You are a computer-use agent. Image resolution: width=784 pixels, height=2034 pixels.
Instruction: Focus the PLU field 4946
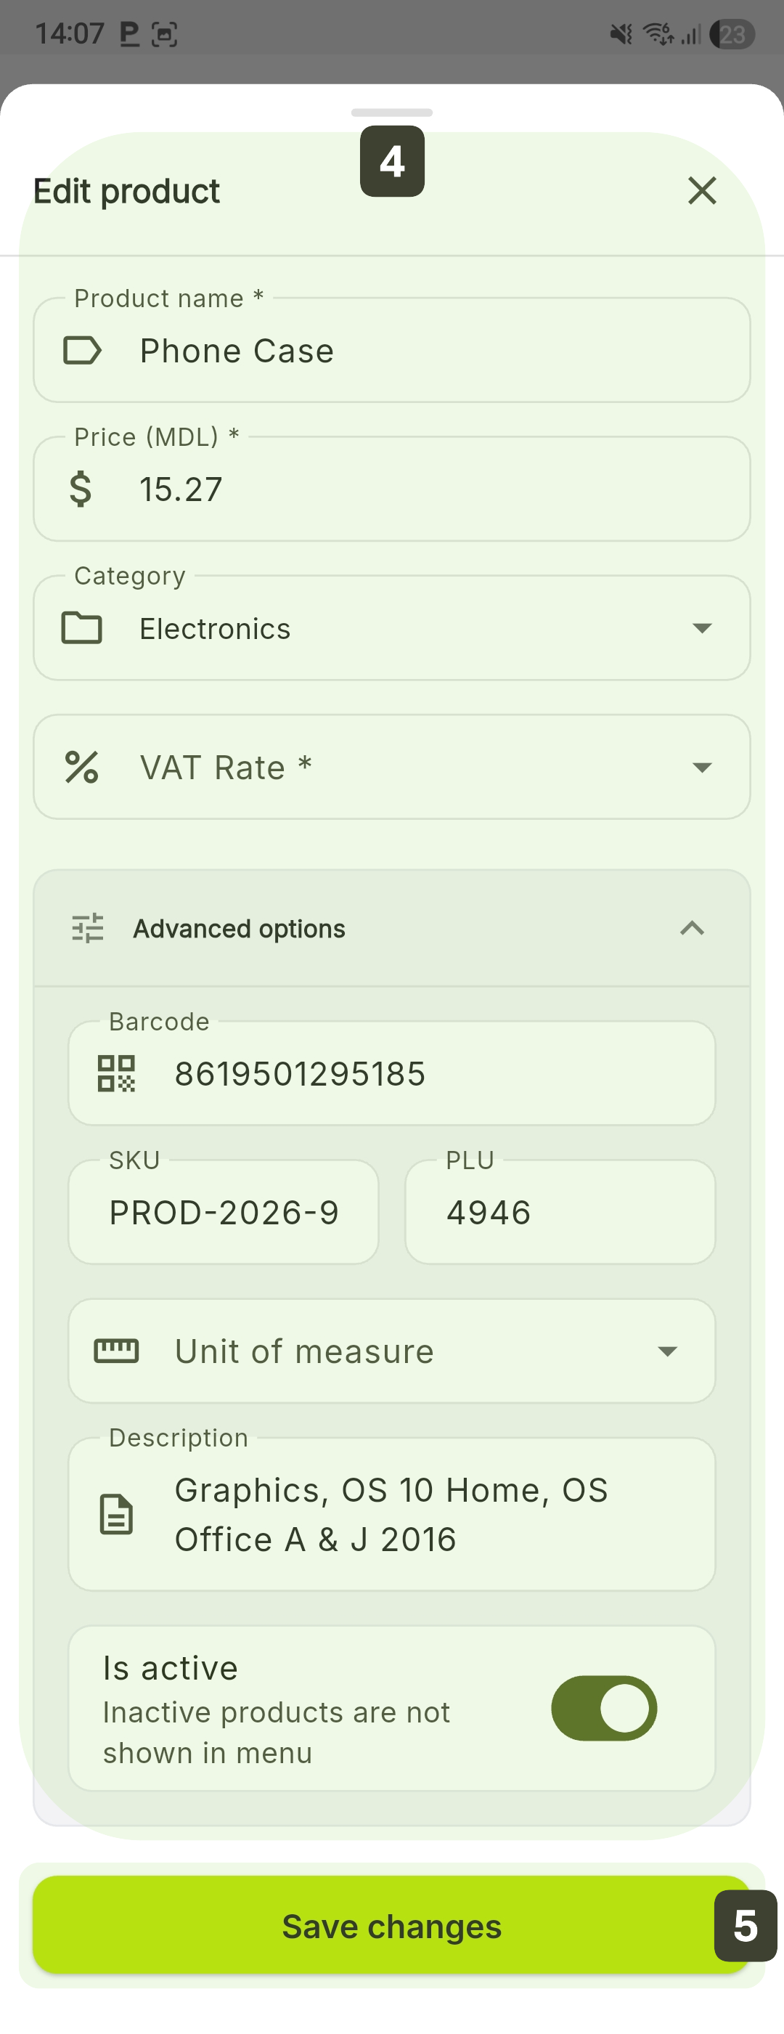point(560,1213)
